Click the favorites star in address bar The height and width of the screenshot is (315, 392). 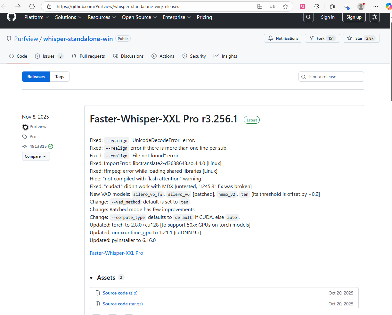pyautogui.click(x=285, y=6)
